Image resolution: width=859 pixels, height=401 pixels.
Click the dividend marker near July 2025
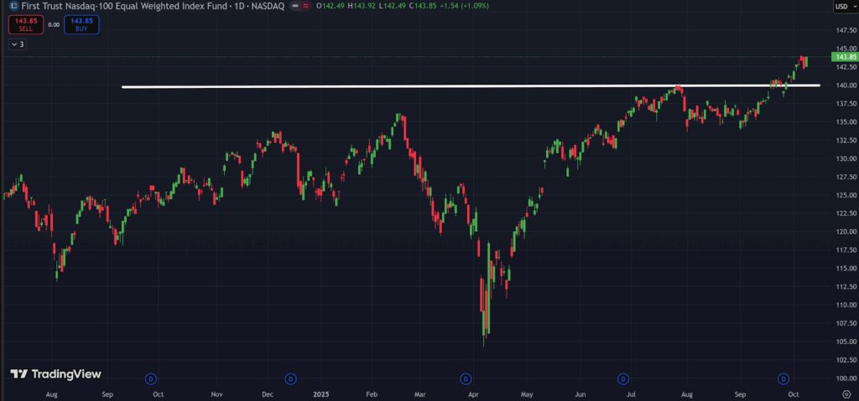pos(622,378)
